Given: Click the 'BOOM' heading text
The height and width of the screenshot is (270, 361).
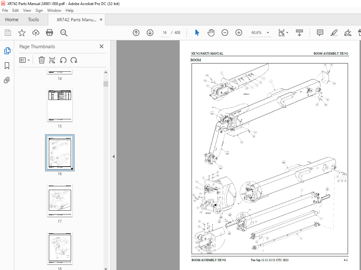Looking at the screenshot, I should point(196,60).
